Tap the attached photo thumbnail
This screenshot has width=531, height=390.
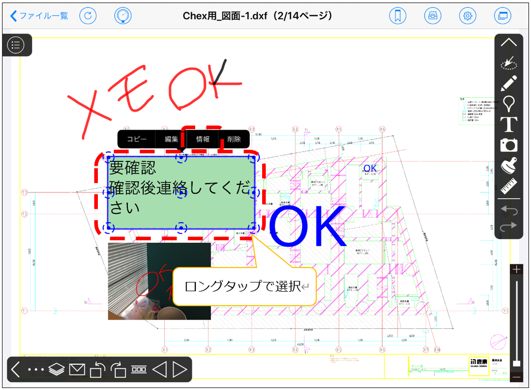pos(159,281)
